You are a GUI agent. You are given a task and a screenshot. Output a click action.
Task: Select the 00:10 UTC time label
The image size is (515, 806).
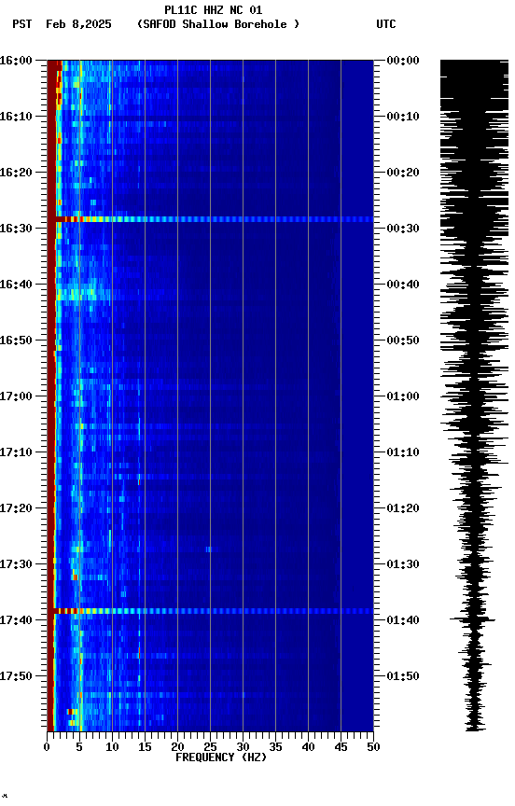(x=403, y=117)
